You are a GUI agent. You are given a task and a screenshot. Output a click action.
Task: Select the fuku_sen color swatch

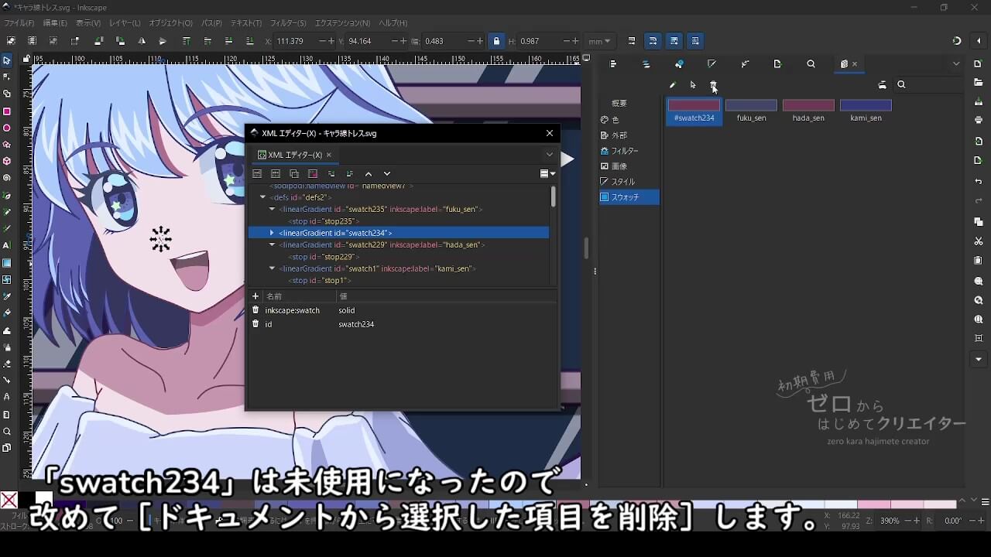(751, 111)
